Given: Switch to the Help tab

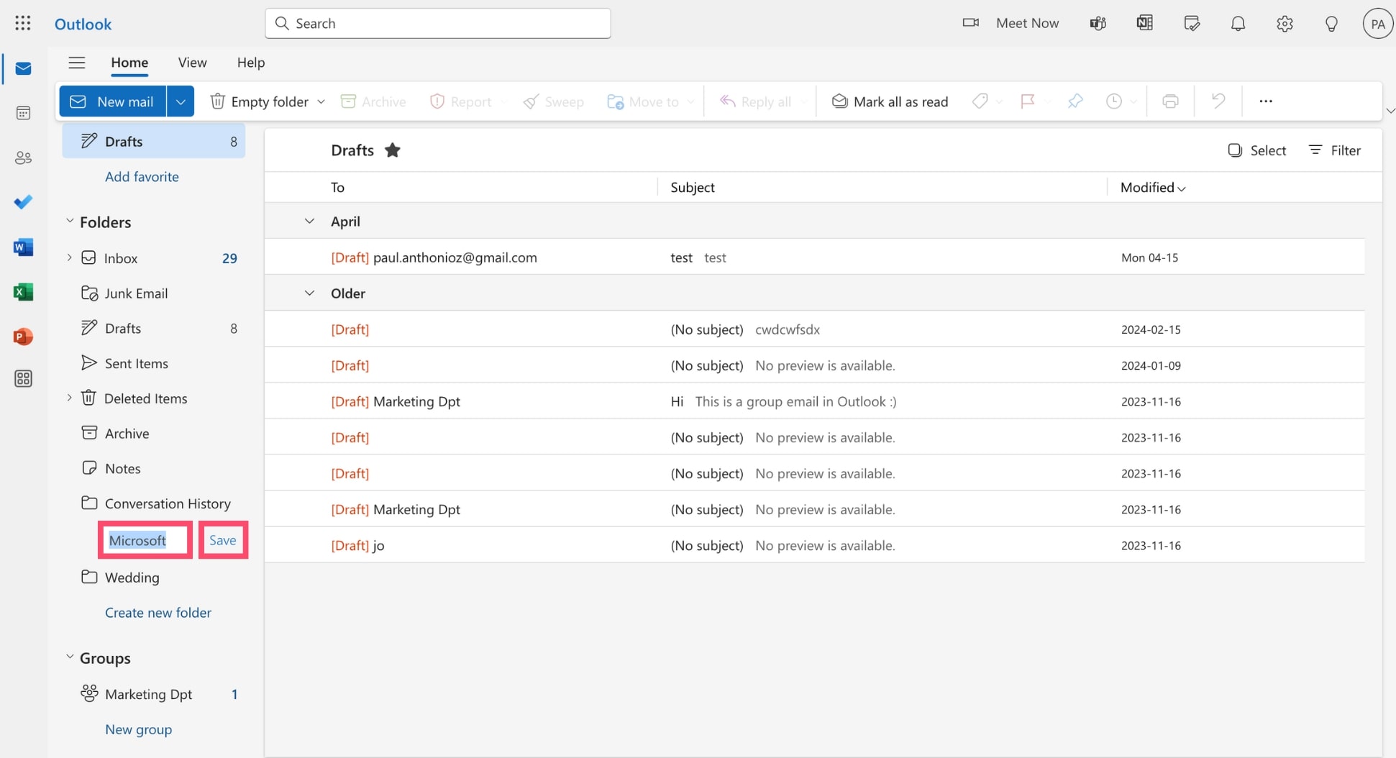Looking at the screenshot, I should click(x=251, y=63).
